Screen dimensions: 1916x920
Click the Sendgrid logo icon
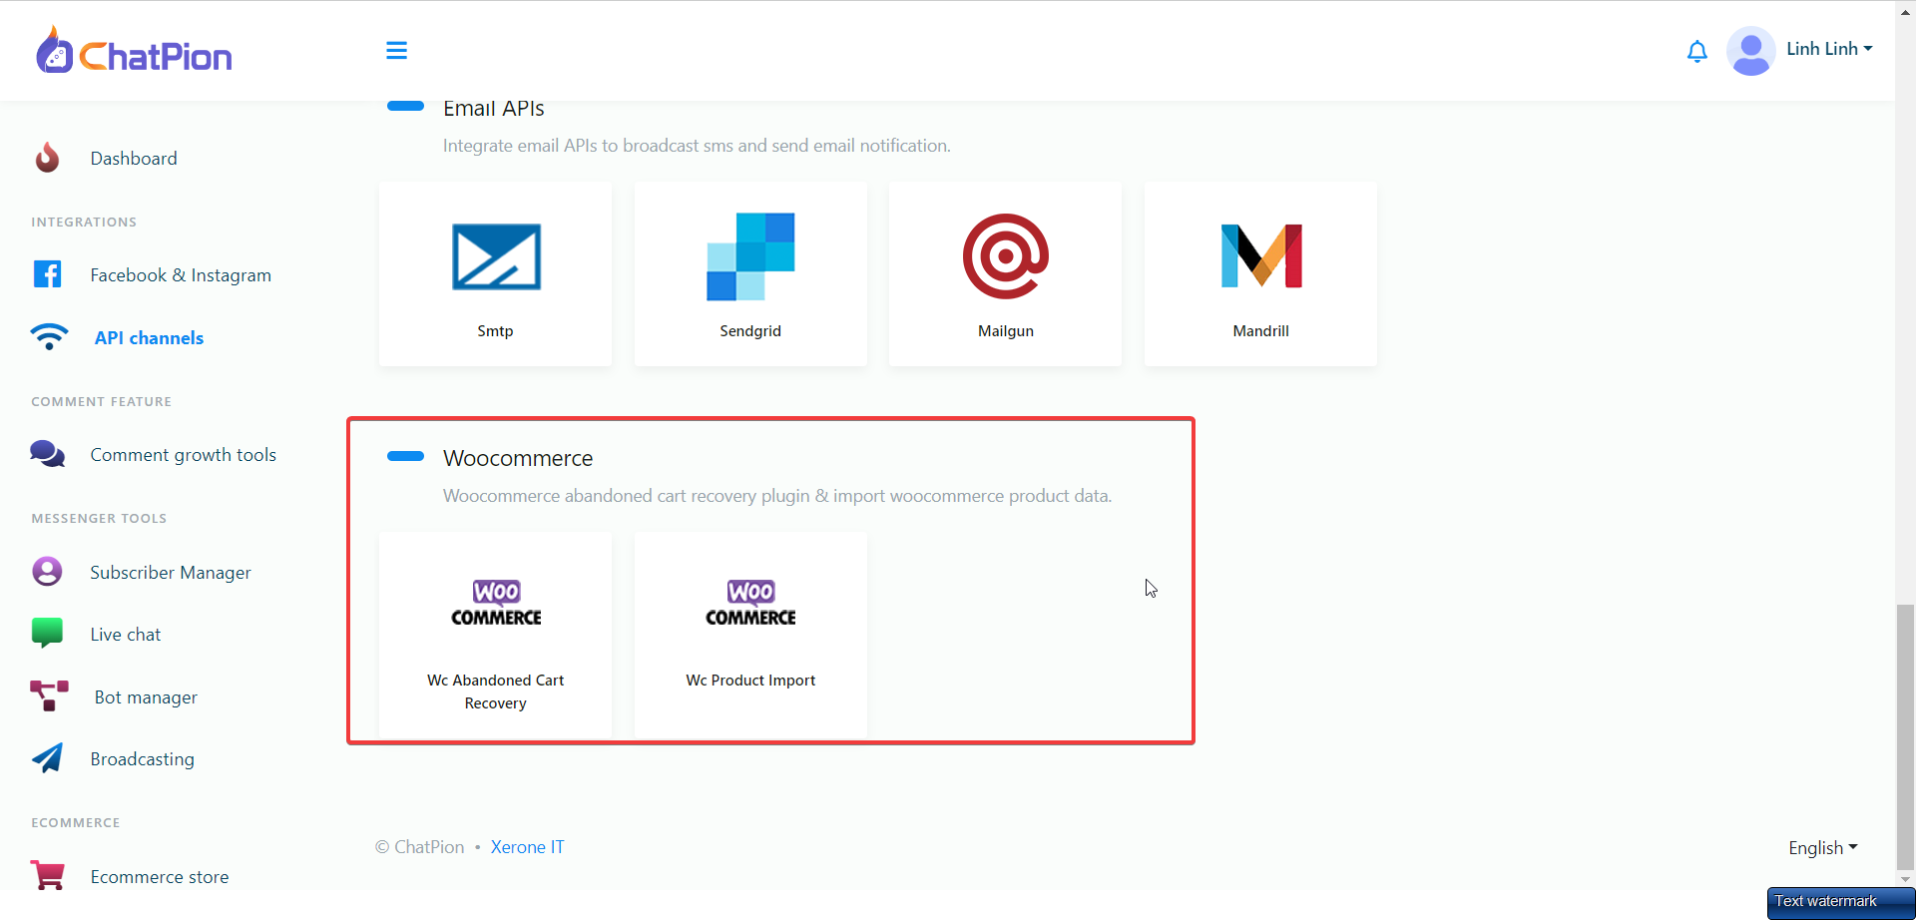coord(750,256)
